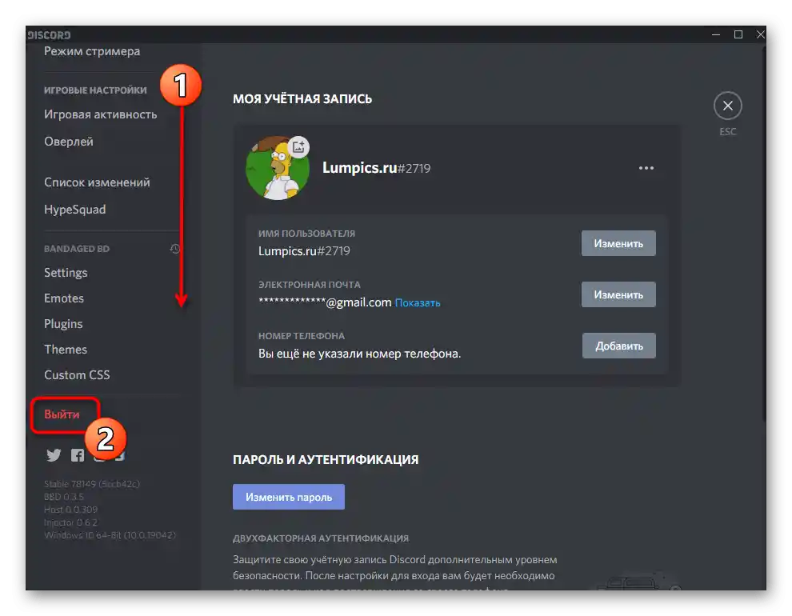This screenshot has width=792, height=616.
Task: Log out using Выйти
Action: pos(62,414)
